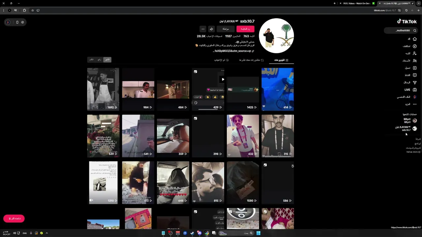Click play on the 429 views post
Image resolution: width=422 pixels, height=237 pixels.
point(223,79)
